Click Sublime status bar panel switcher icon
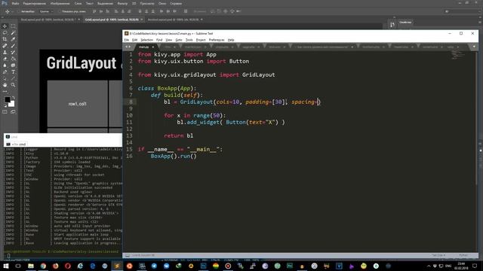The height and width of the screenshot is (271, 483). pyautogui.click(x=128, y=255)
